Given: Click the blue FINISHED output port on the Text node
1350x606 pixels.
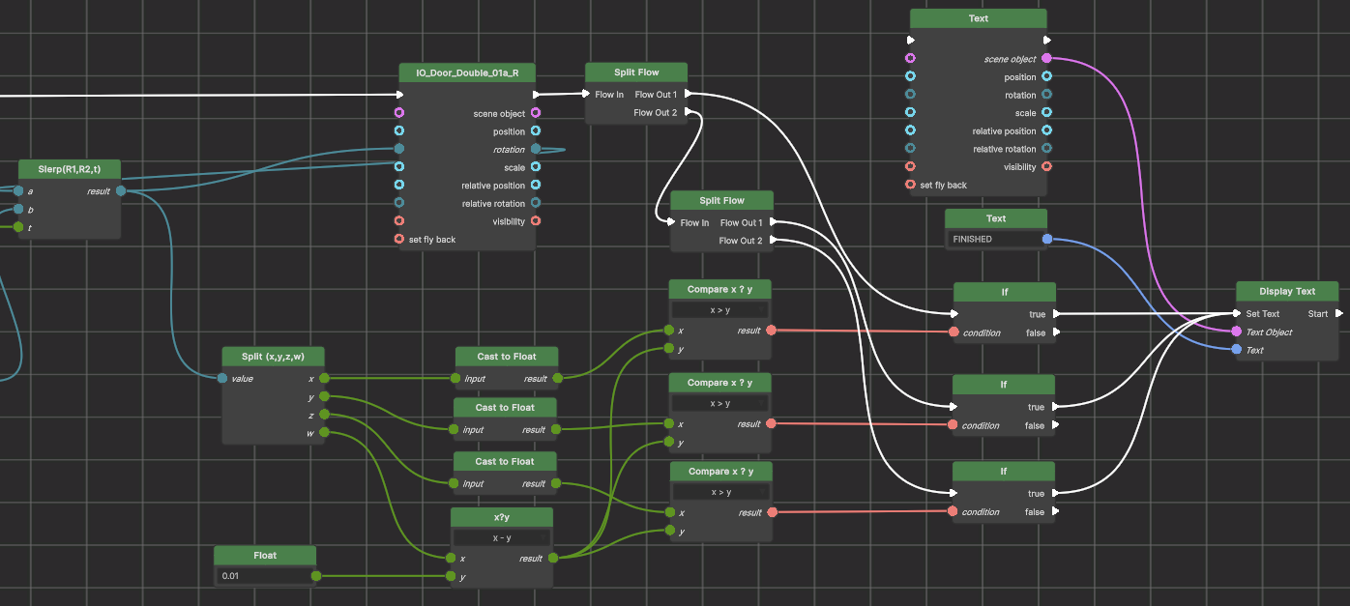Looking at the screenshot, I should [x=1046, y=239].
